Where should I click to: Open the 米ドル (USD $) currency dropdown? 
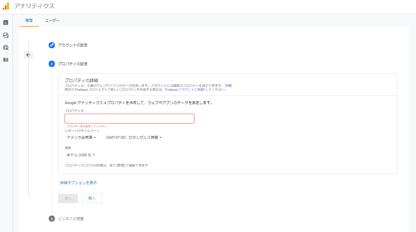[x=81, y=155]
